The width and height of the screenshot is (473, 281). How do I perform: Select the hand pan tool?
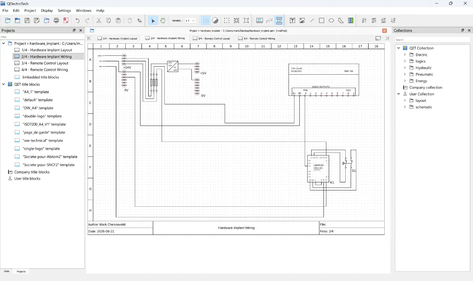163,20
